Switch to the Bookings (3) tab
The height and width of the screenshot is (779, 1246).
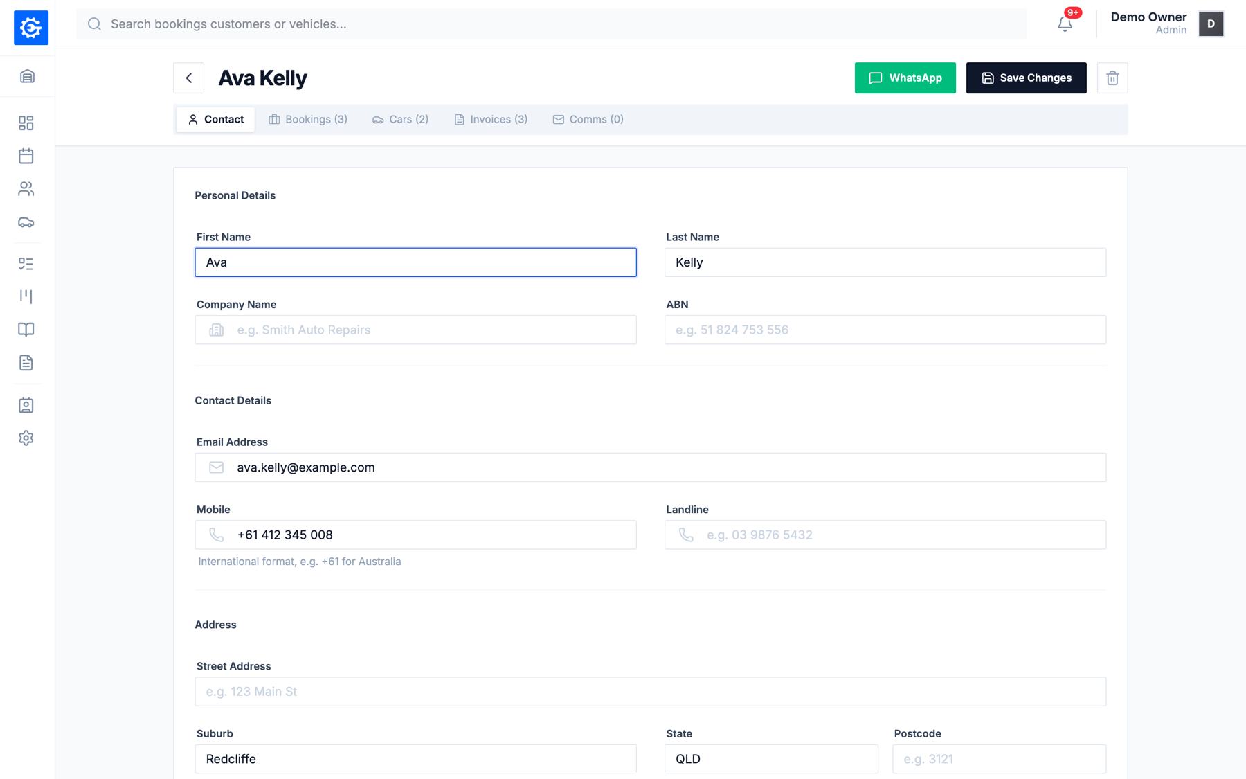308,119
